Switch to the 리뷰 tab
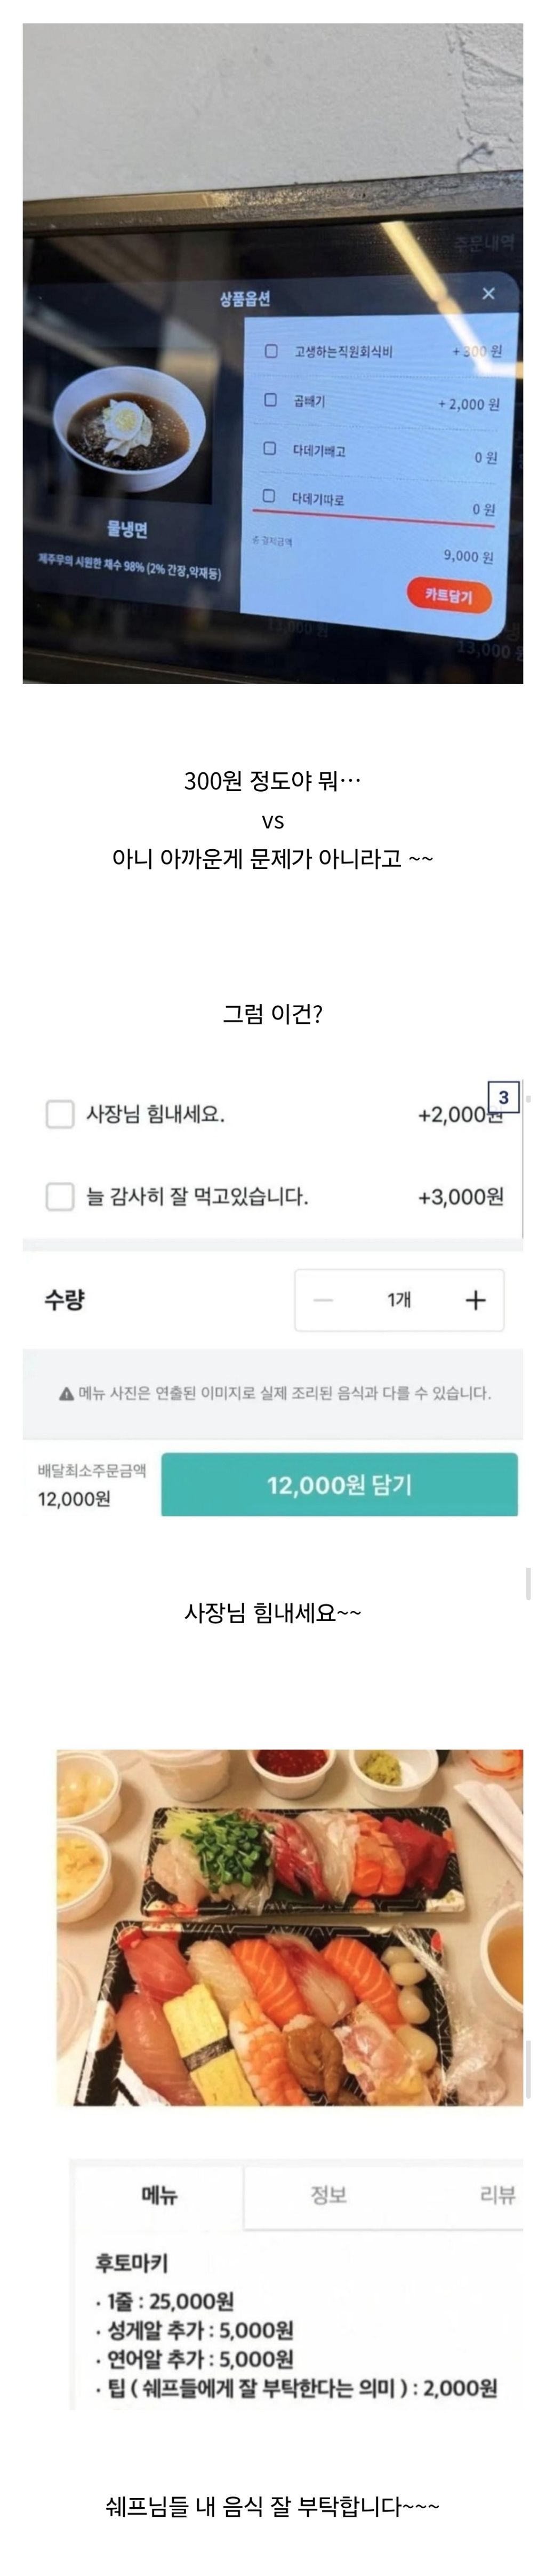The width and height of the screenshot is (546, 2576). coord(497,2196)
